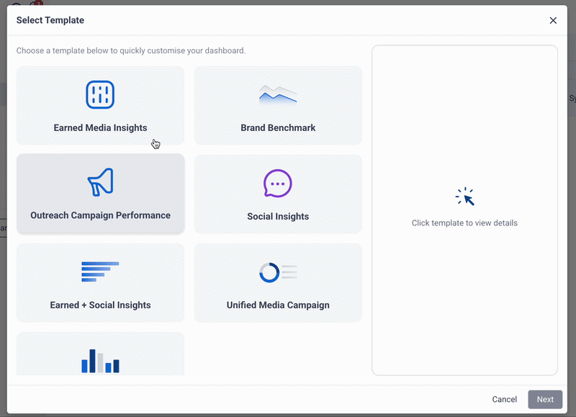Image resolution: width=576 pixels, height=417 pixels.
Task: Click the bar chart icon on bottom template
Action: [x=100, y=361]
